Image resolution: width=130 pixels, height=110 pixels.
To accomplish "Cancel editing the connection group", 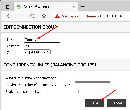I will tap(117, 103).
